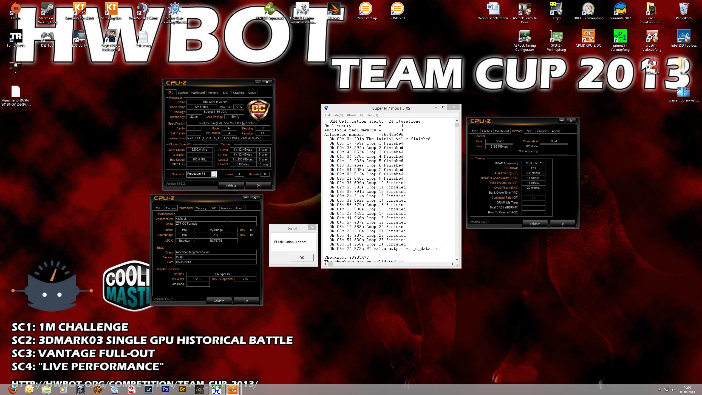Open the CCleaner desktop icon
This screenshot has height=395, width=702.
point(652,66)
